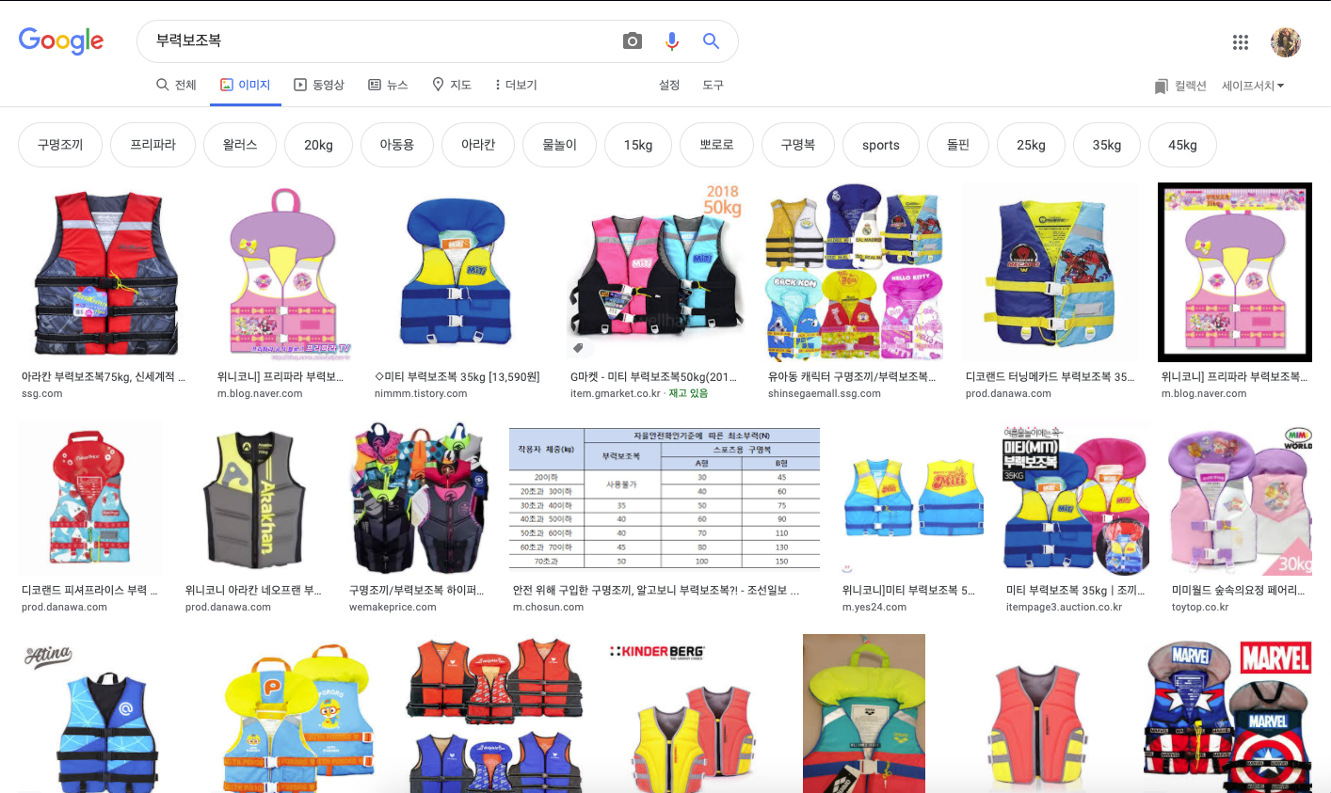Open toytop.co.kr source link
This screenshot has width=1331, height=793.
pyautogui.click(x=1200, y=607)
